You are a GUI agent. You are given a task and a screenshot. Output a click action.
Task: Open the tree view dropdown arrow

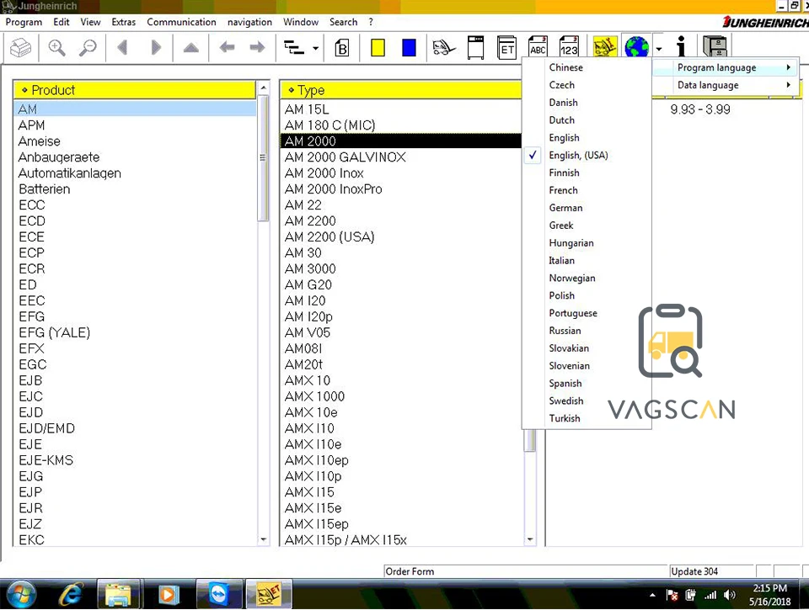coord(316,49)
